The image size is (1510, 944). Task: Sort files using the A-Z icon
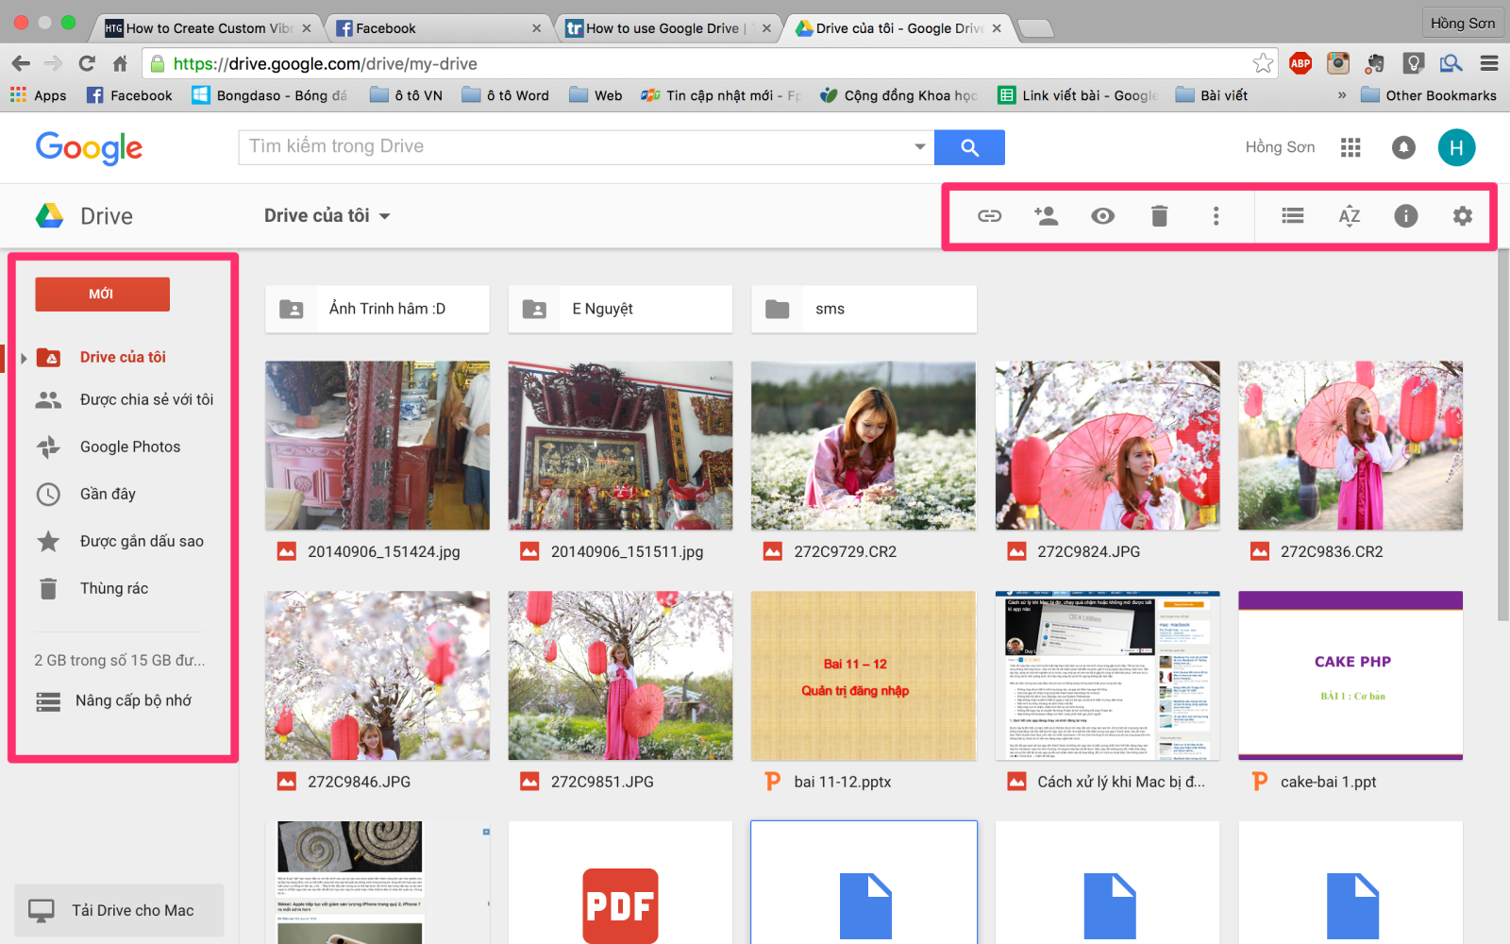pos(1350,215)
